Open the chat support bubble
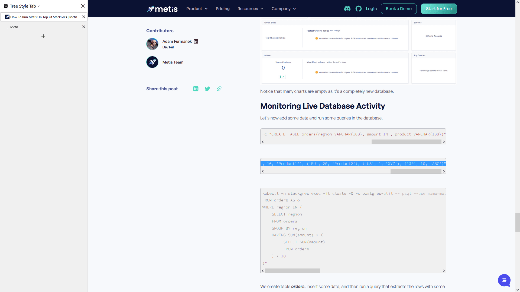520x292 pixels. click(504, 280)
